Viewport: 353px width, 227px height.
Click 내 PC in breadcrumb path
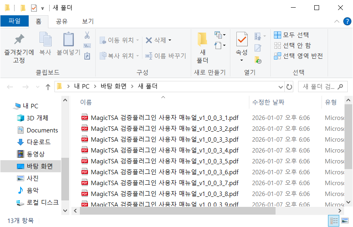click(x=82, y=87)
